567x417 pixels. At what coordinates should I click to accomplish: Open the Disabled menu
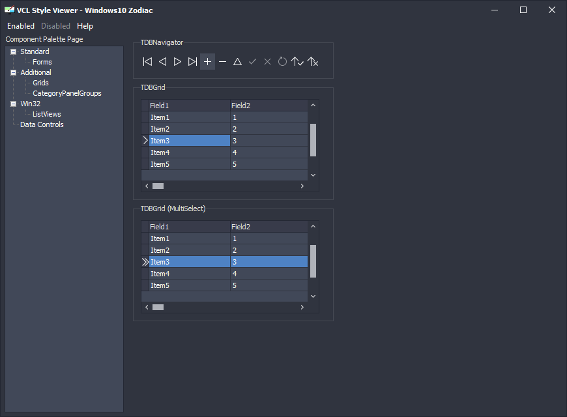pyautogui.click(x=55, y=26)
